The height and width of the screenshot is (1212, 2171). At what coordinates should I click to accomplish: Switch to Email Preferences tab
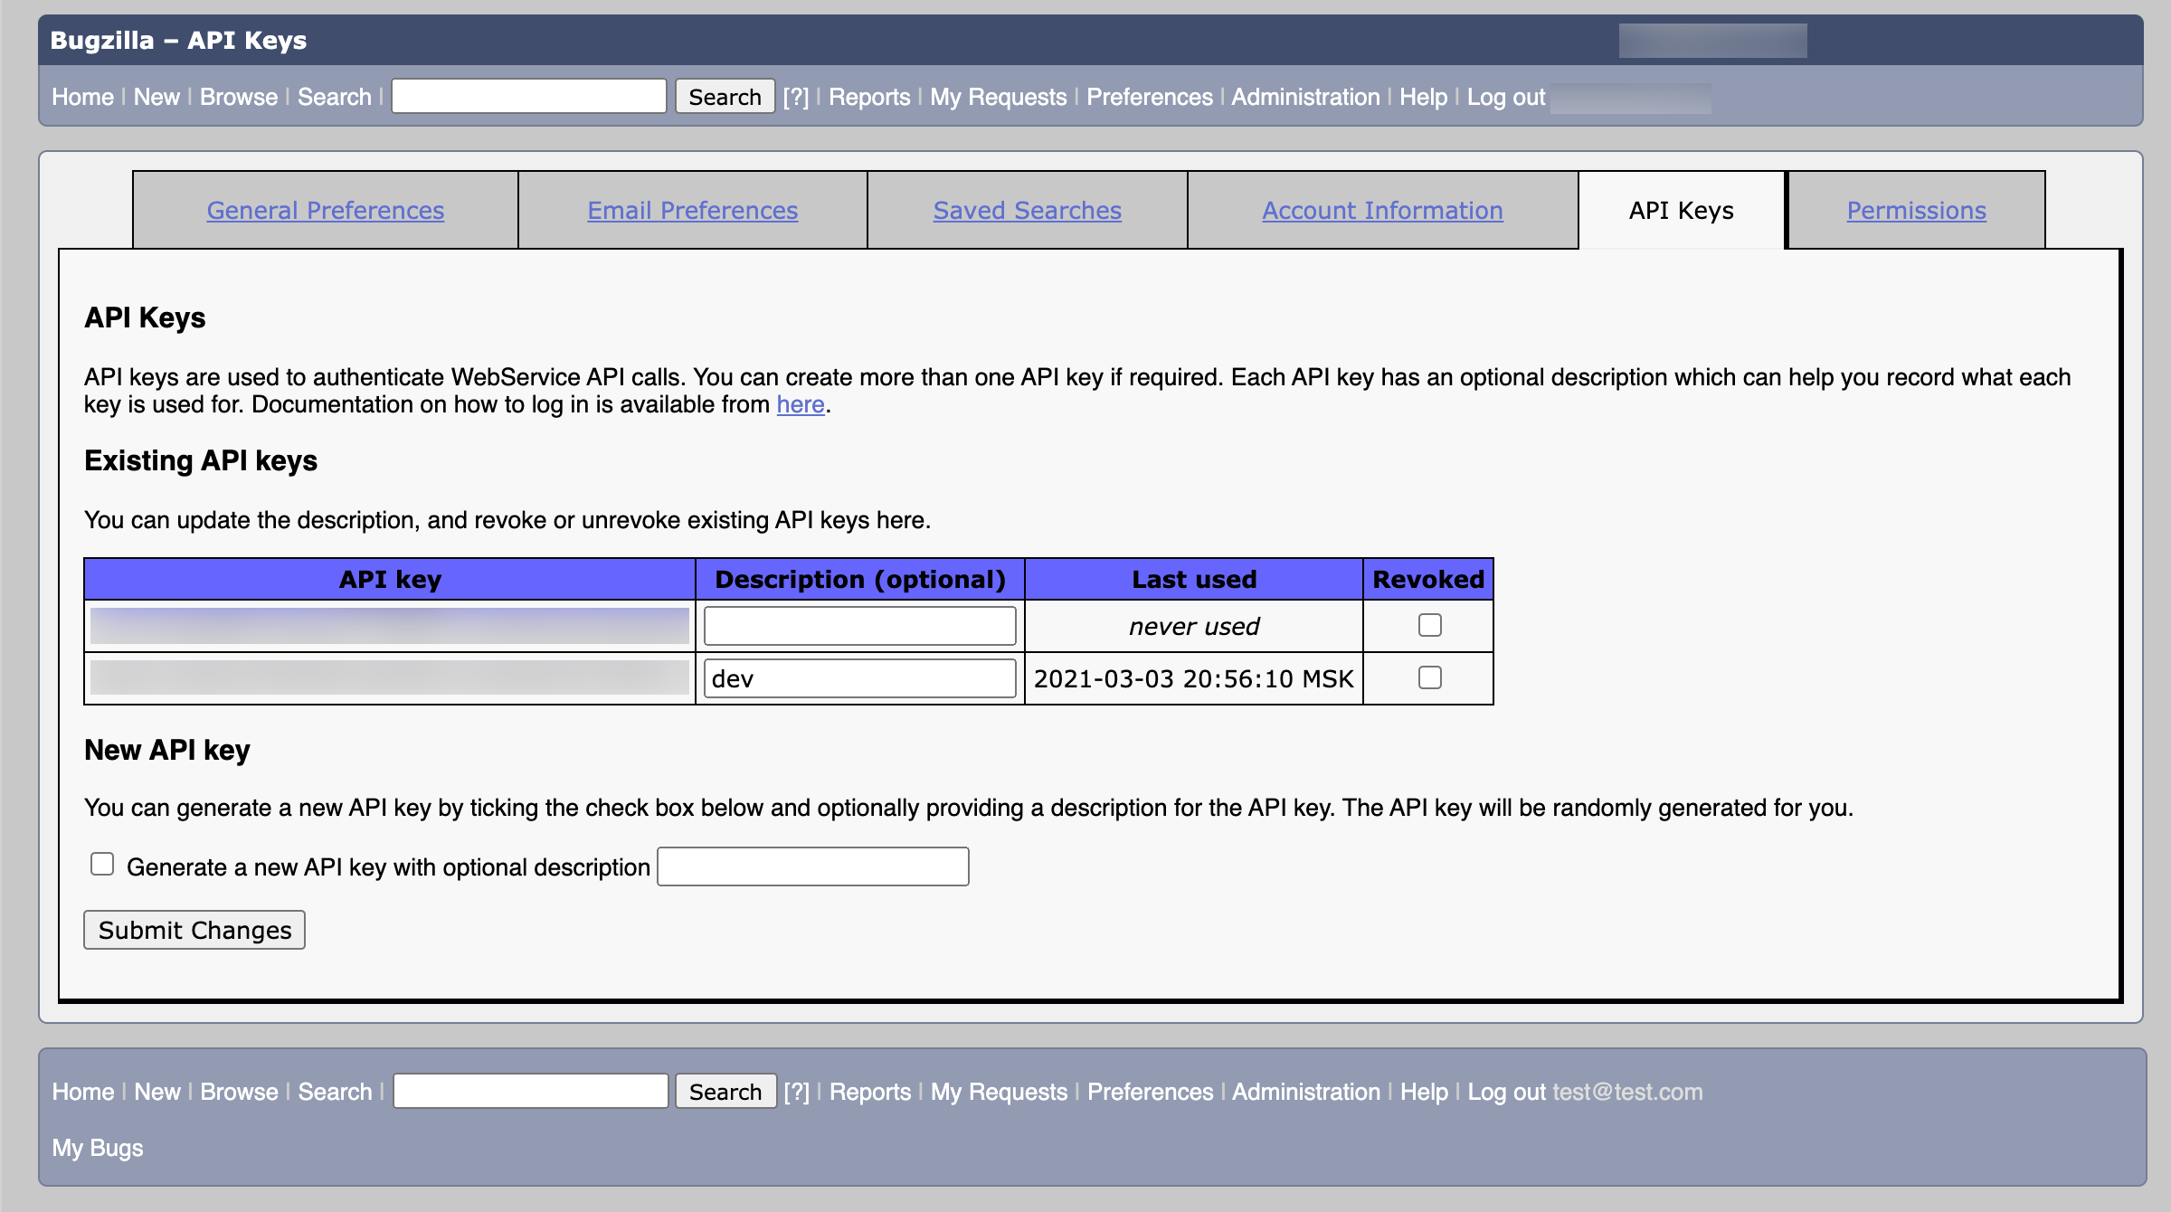point(692,210)
